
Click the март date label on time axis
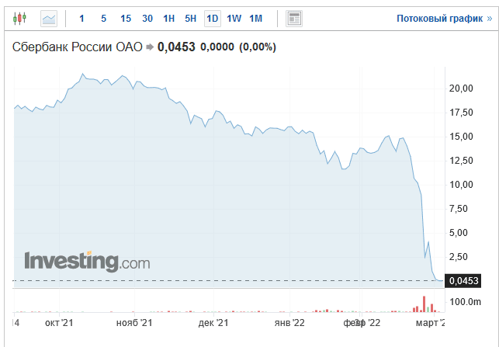tap(430, 323)
